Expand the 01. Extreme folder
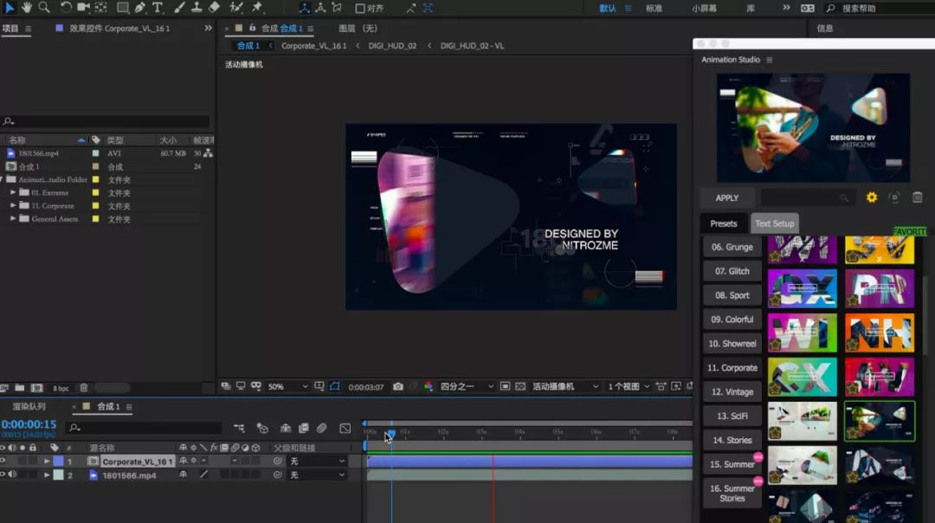Image resolution: width=935 pixels, height=523 pixels. (13, 192)
